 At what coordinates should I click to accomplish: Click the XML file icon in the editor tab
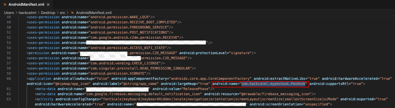pos(5,5)
